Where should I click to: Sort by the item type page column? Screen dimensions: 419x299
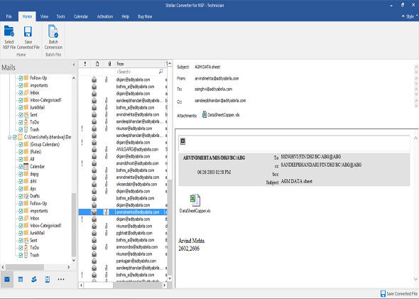(x=97, y=64)
